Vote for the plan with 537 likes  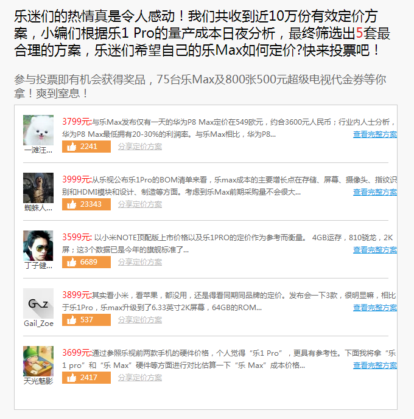86,320
